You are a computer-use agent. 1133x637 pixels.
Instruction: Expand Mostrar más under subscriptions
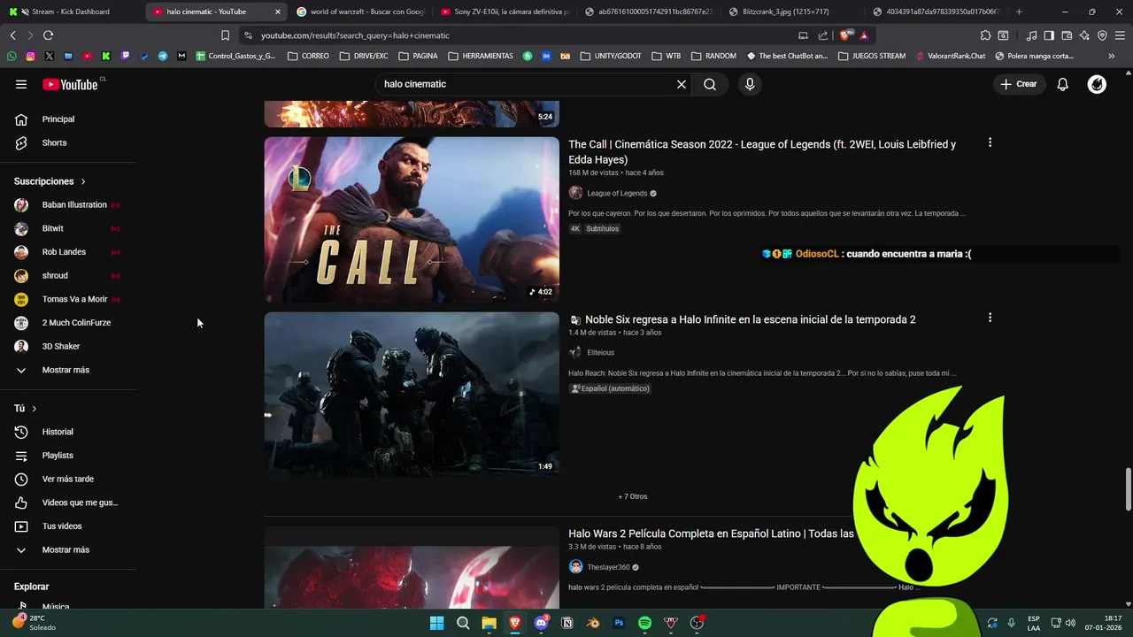pyautogui.click(x=67, y=370)
